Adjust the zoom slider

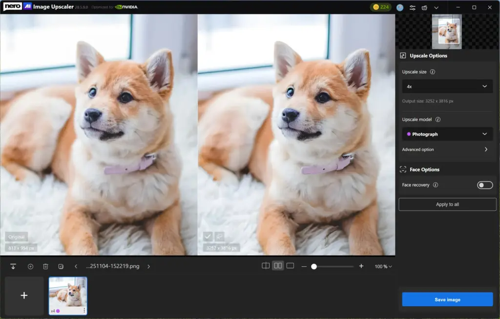point(315,266)
